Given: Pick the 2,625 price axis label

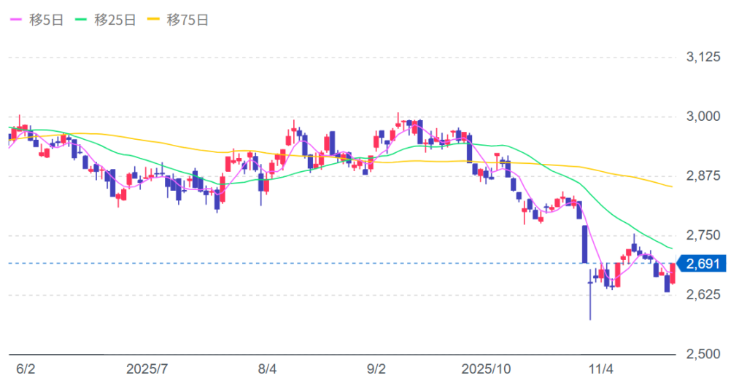Looking at the screenshot, I should pyautogui.click(x=705, y=295).
